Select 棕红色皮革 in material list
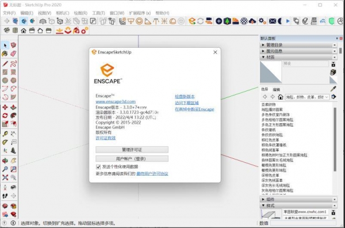 tap(270, 140)
